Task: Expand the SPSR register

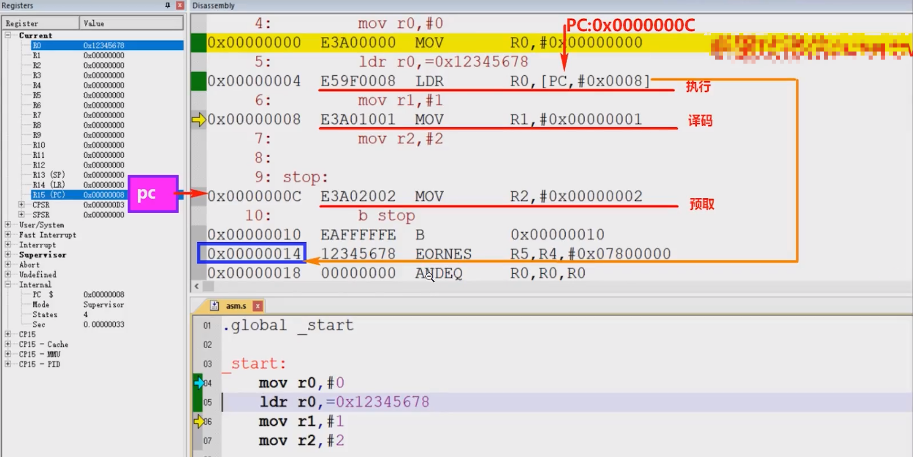Action: [x=22, y=215]
